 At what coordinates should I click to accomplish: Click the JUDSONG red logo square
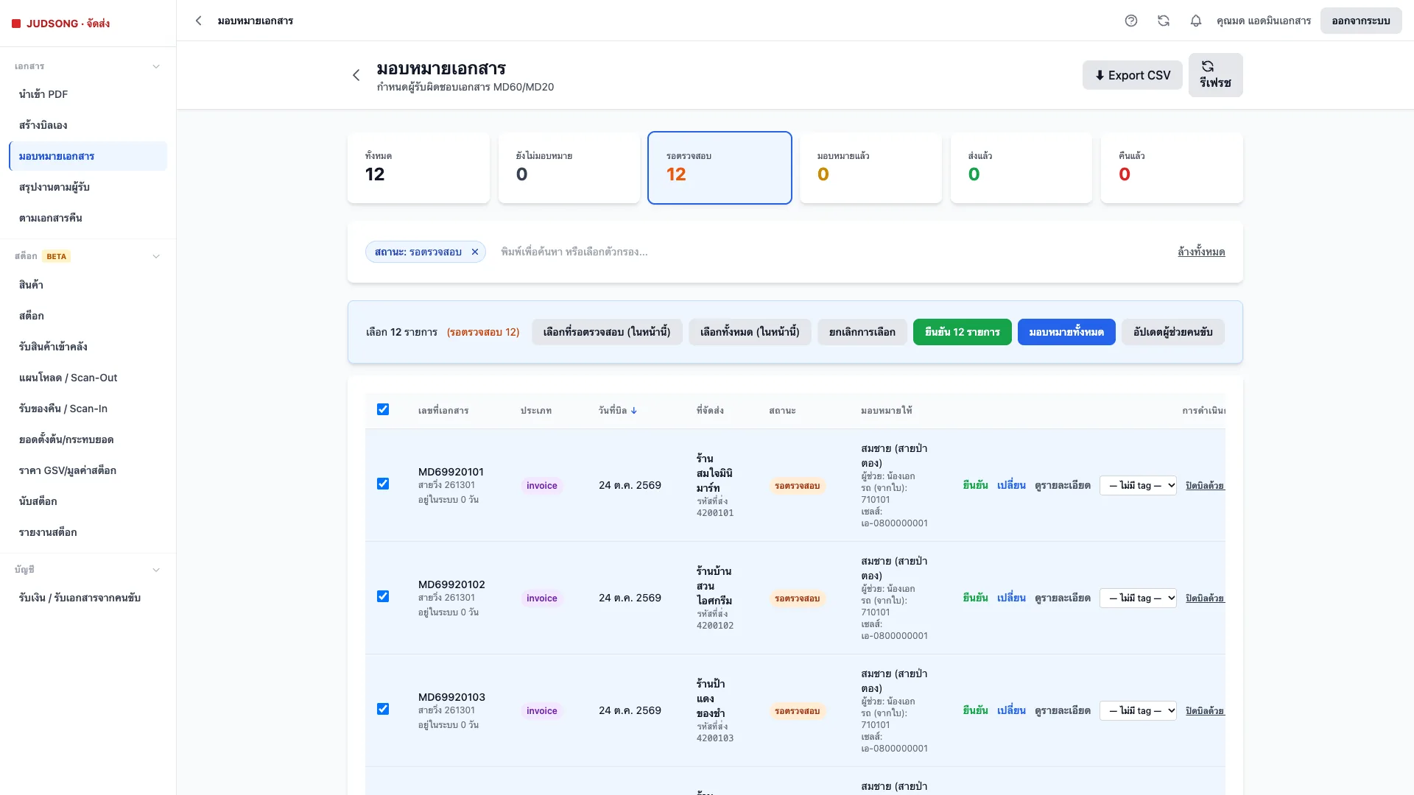(16, 24)
